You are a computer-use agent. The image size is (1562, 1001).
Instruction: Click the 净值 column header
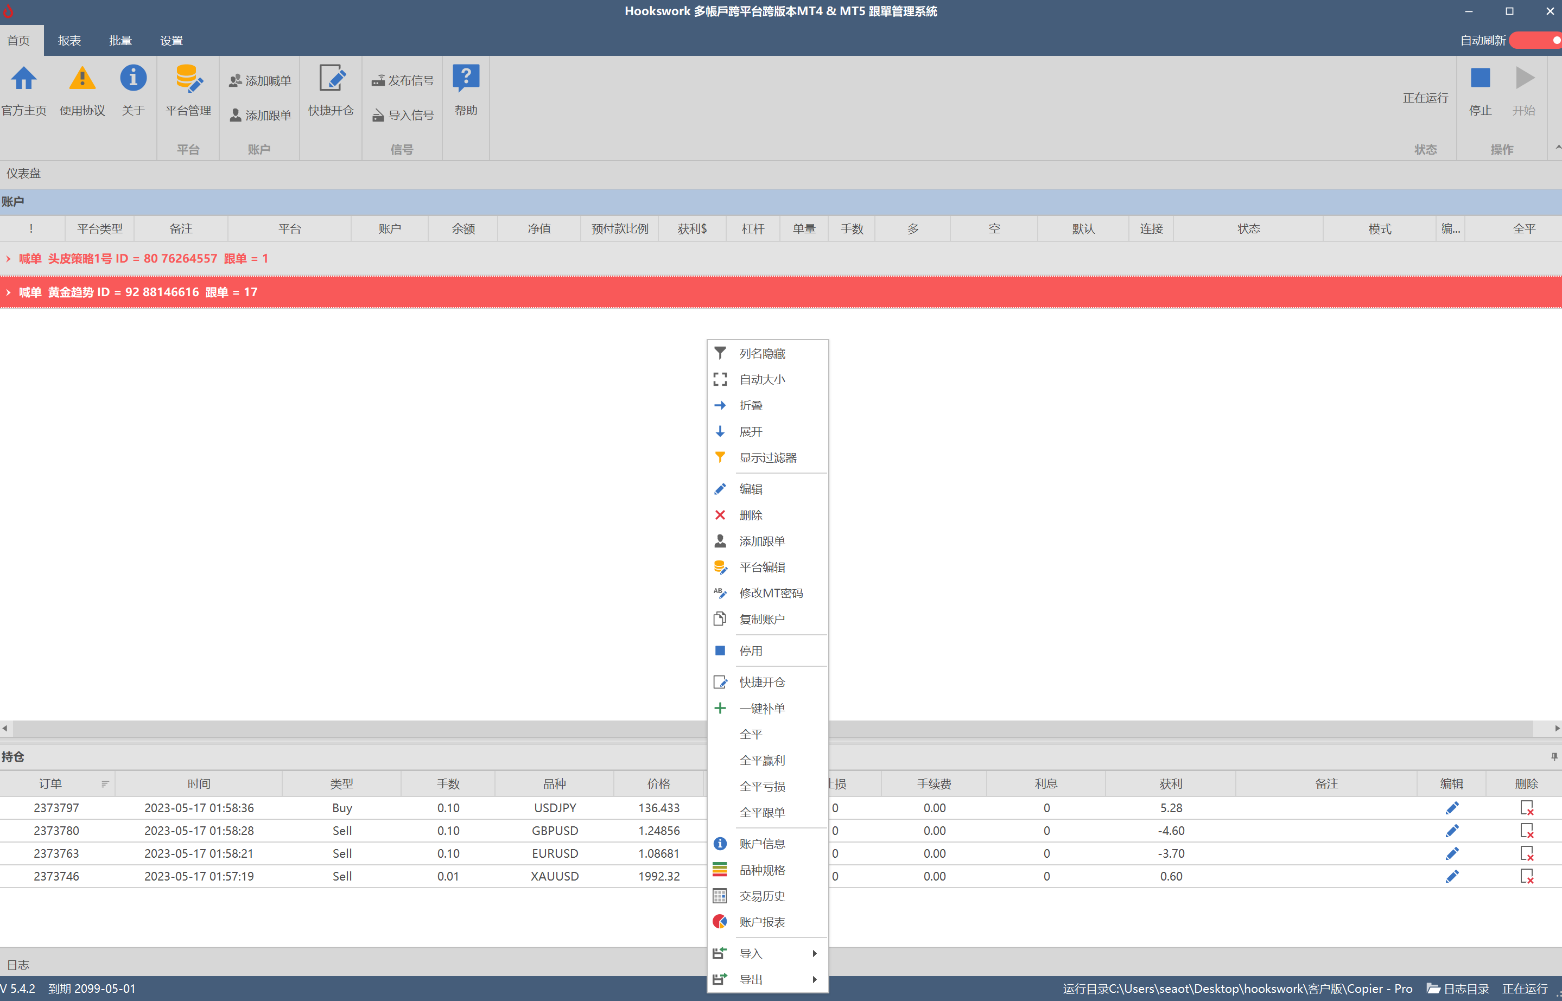(x=539, y=229)
